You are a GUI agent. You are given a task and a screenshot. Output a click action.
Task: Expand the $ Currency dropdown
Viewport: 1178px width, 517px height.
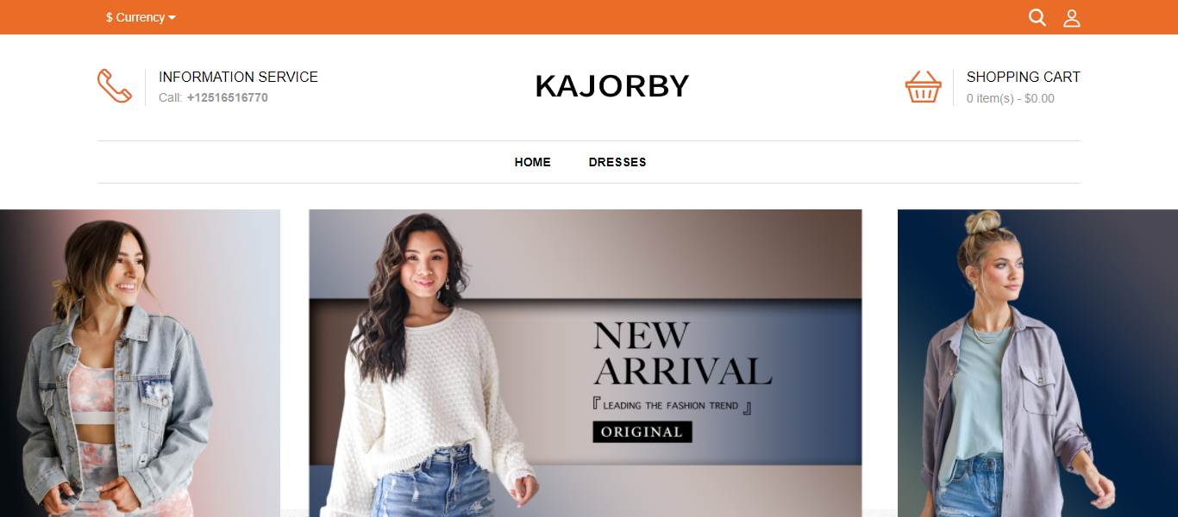141,17
